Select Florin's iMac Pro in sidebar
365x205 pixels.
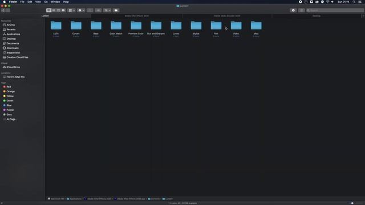click(15, 77)
